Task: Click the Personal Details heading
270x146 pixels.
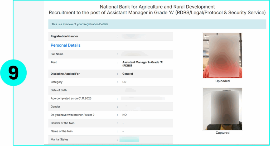Action: [65, 45]
